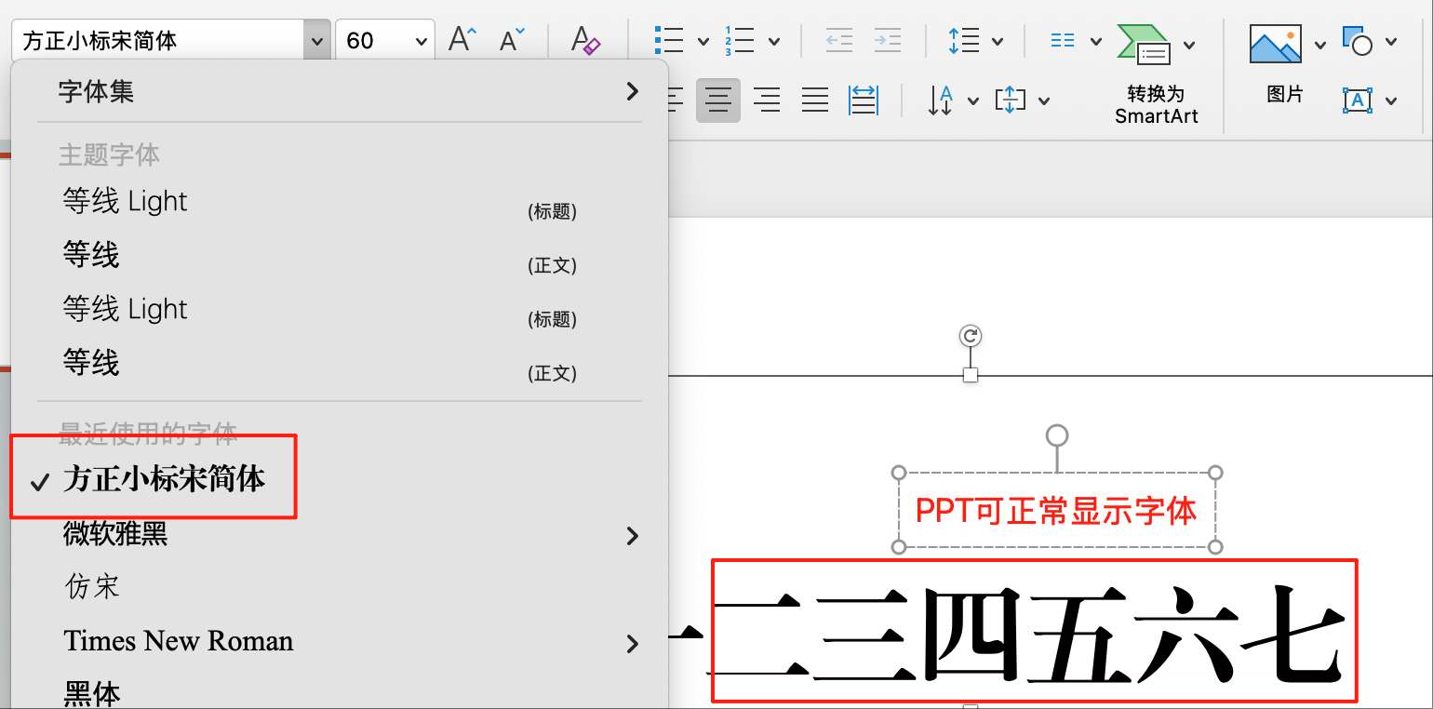
Task: Open the picture dropdown arrow
Action: tap(1320, 44)
